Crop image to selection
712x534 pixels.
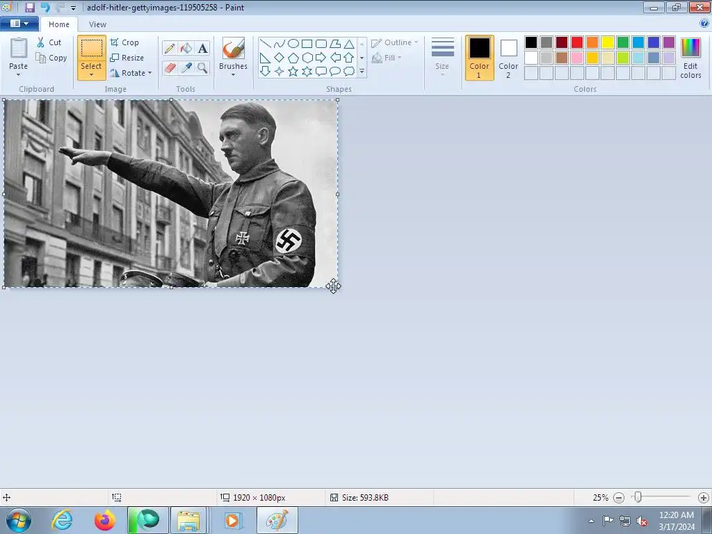coord(124,42)
